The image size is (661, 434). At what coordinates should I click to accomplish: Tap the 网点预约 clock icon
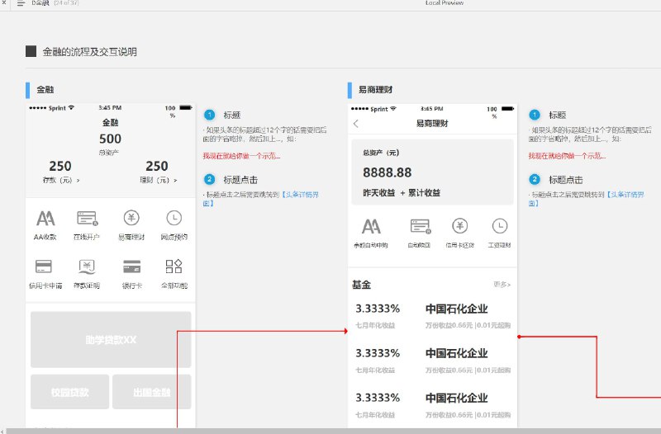[174, 218]
